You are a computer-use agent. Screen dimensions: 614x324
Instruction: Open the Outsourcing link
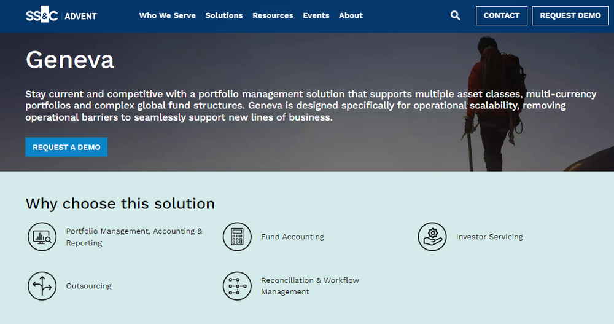(x=88, y=286)
